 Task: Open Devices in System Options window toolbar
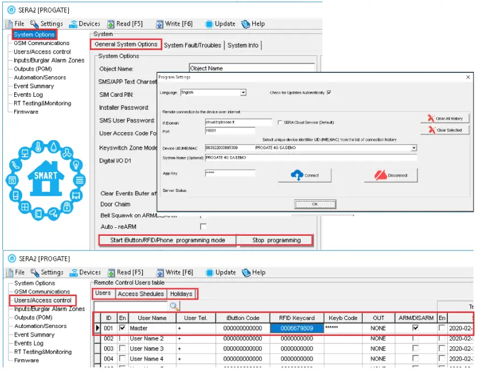[x=84, y=23]
